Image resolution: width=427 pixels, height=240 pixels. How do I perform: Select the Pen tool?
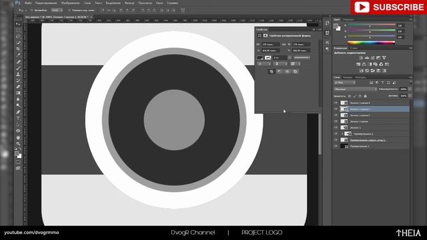click(18, 112)
